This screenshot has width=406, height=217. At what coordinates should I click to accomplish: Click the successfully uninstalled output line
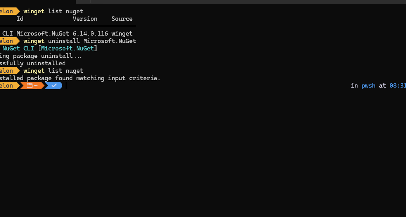(33, 63)
